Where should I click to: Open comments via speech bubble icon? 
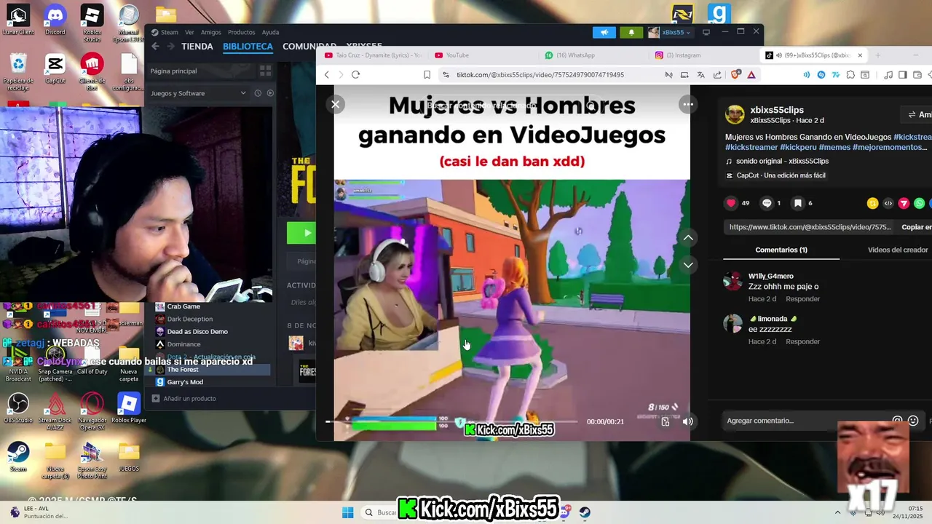767,203
